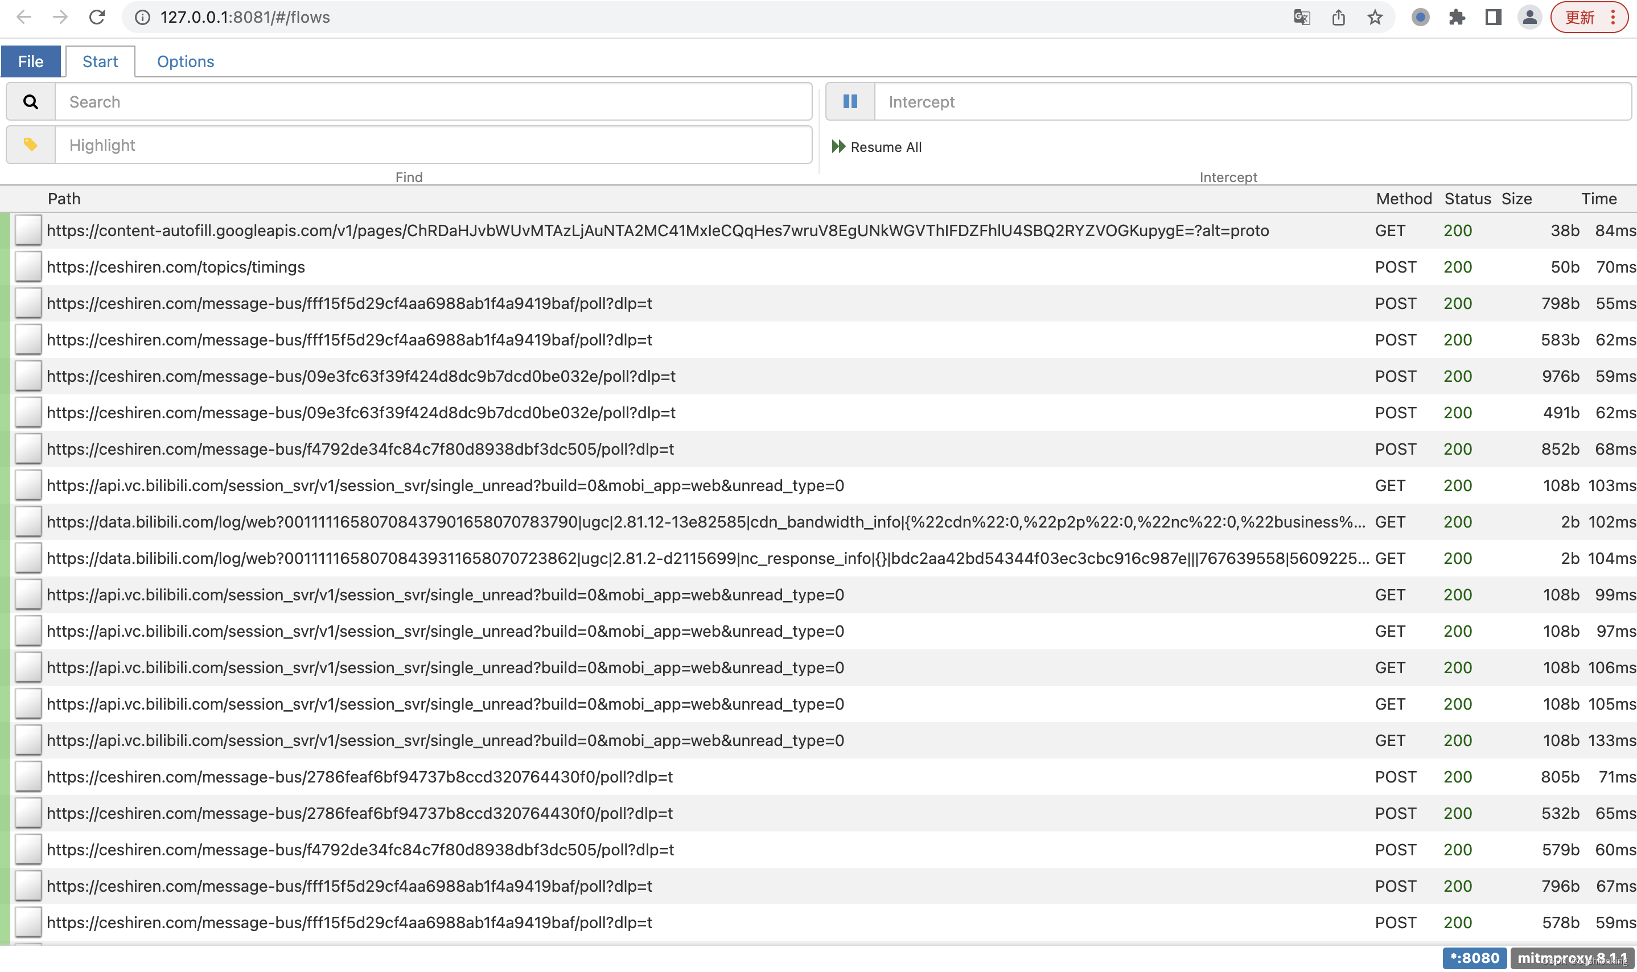Select the session_svr single_unread flow row
1637x972 pixels.
point(446,485)
